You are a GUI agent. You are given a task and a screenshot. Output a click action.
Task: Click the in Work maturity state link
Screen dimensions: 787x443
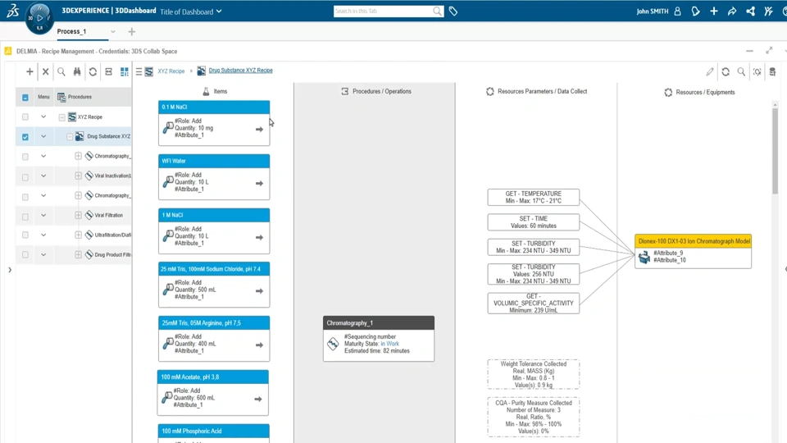click(390, 344)
